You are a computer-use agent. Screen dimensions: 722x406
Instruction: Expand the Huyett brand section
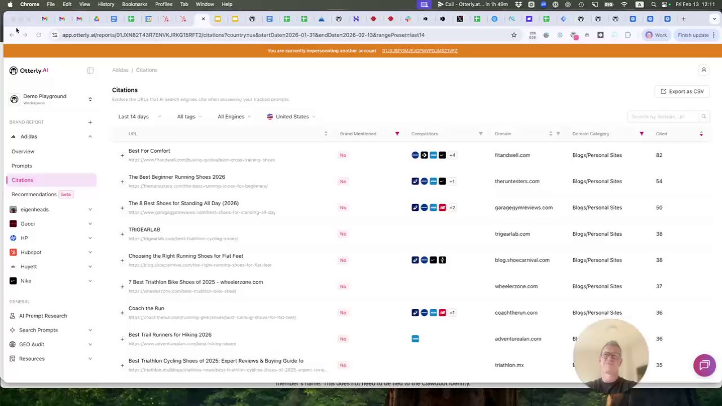coord(90,267)
